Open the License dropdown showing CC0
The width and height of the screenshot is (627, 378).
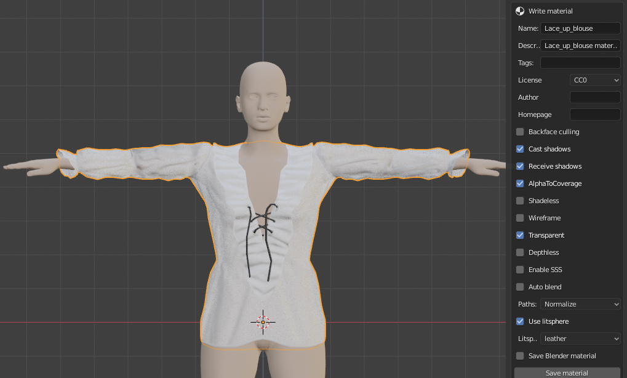(x=595, y=80)
